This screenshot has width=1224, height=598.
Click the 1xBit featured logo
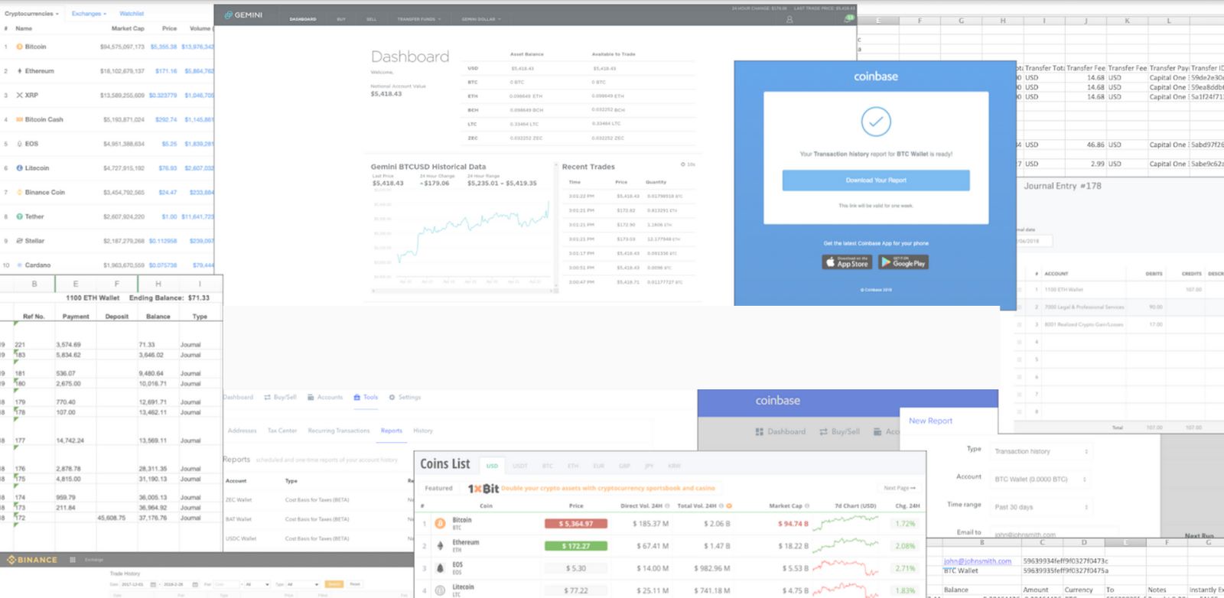pos(483,489)
